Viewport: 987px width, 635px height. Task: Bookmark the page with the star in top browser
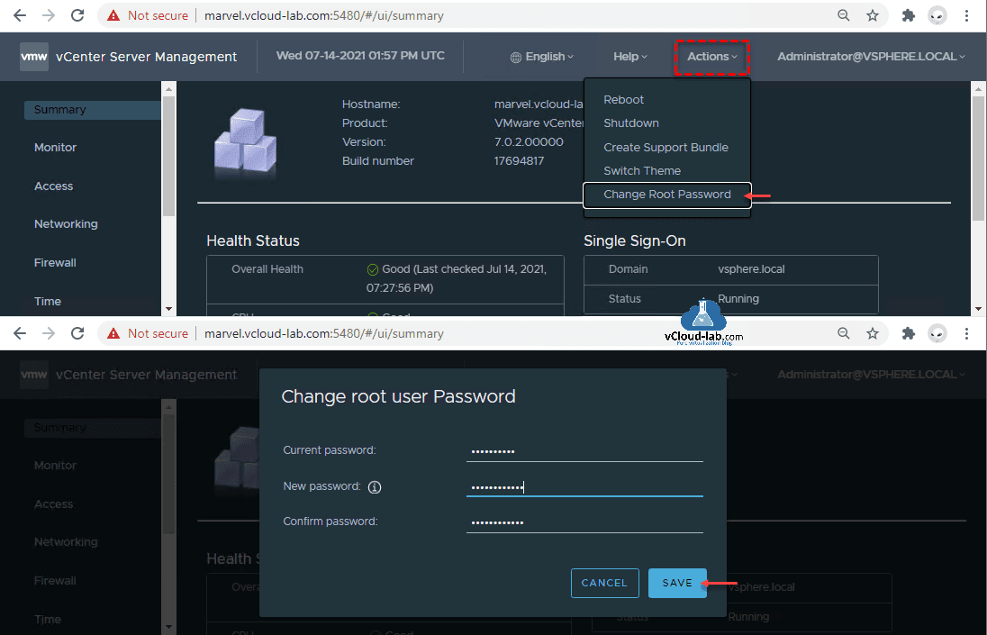pos(873,15)
